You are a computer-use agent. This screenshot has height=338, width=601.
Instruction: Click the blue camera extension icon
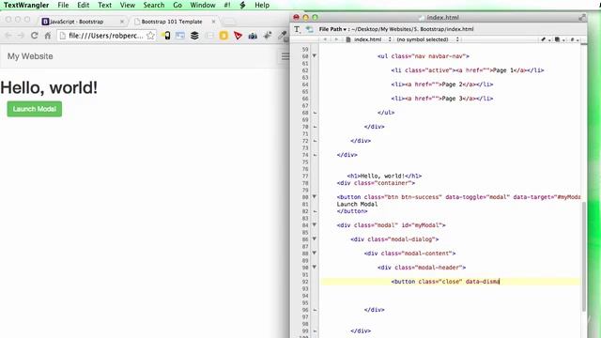point(253,36)
